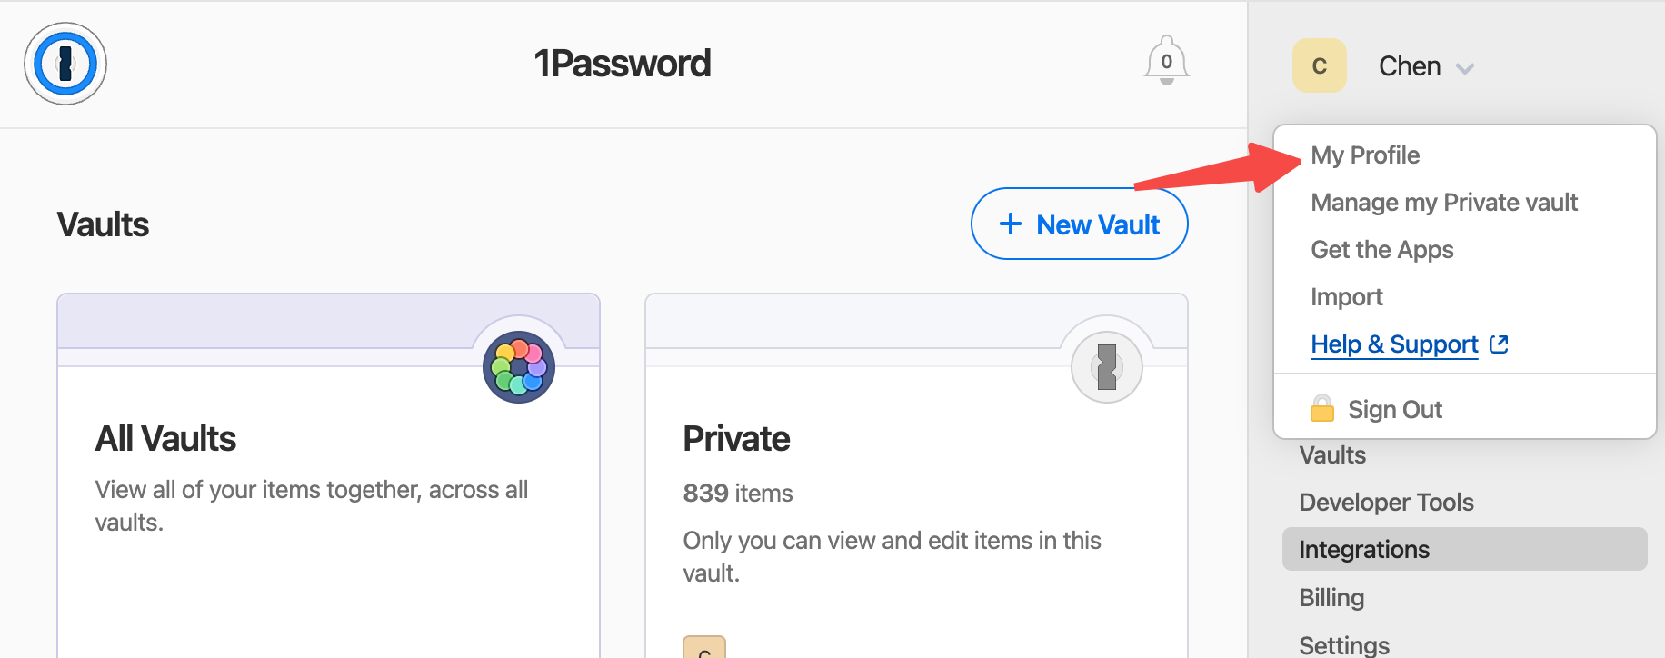Viewport: 1665px width, 658px height.
Task: Click the 1Password logo icon
Action: (65, 64)
